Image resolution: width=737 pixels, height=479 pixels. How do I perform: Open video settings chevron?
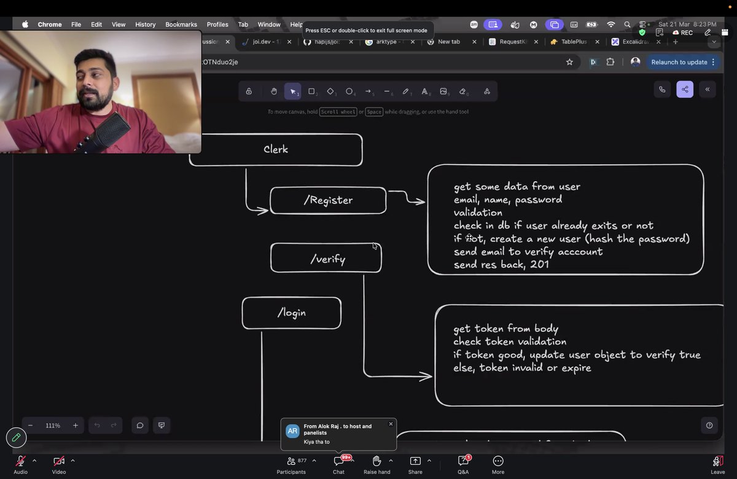click(x=72, y=461)
